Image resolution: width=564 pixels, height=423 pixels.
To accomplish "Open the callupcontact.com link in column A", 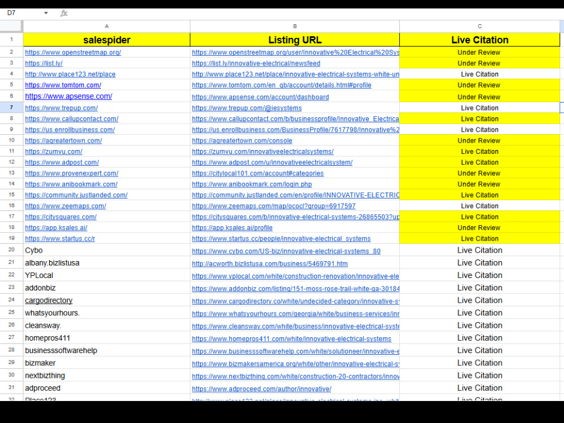I will [72, 118].
